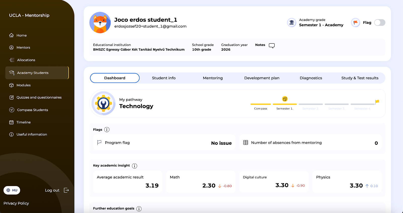
Task: Open the Privacy Policy link
Action: point(16,203)
